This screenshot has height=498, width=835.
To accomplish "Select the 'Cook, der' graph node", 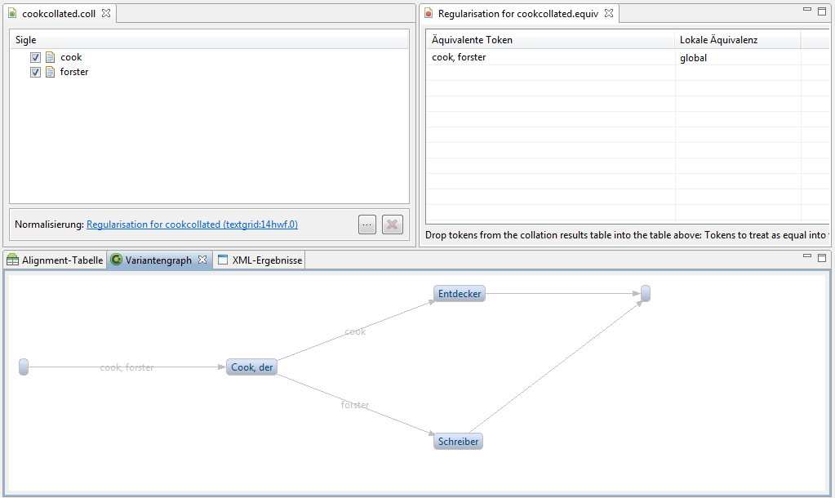I will pyautogui.click(x=252, y=367).
